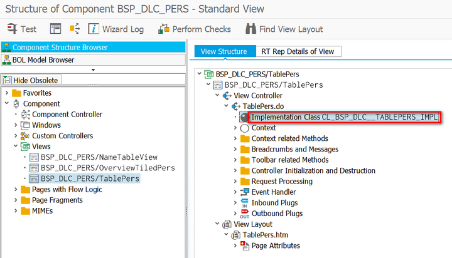
Task: Click the OverviewTiledPers view icon
Action: 34,168
